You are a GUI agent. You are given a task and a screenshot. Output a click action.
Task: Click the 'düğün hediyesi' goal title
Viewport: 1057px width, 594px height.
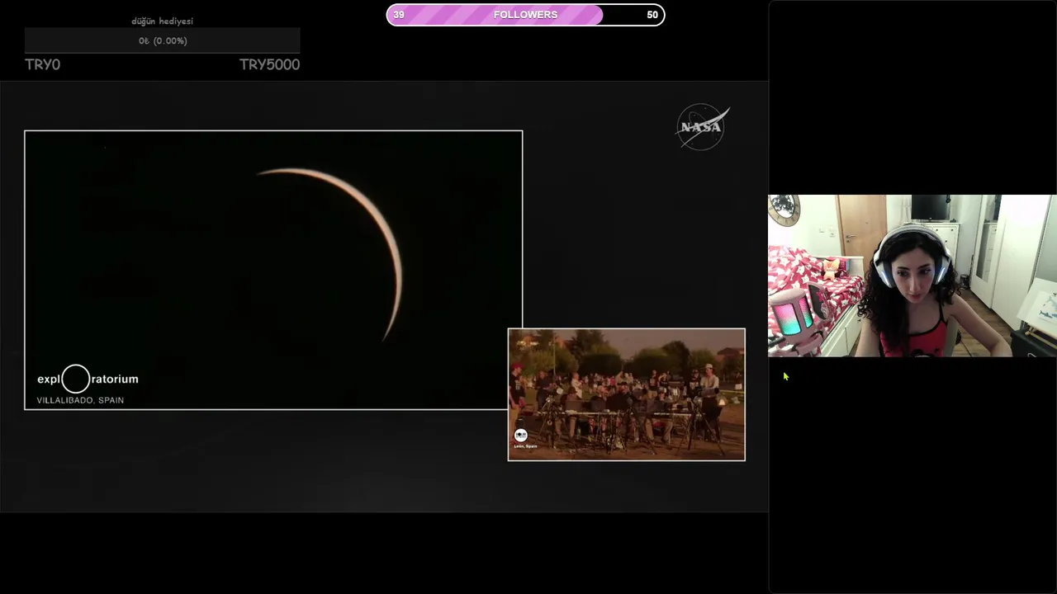(x=162, y=21)
